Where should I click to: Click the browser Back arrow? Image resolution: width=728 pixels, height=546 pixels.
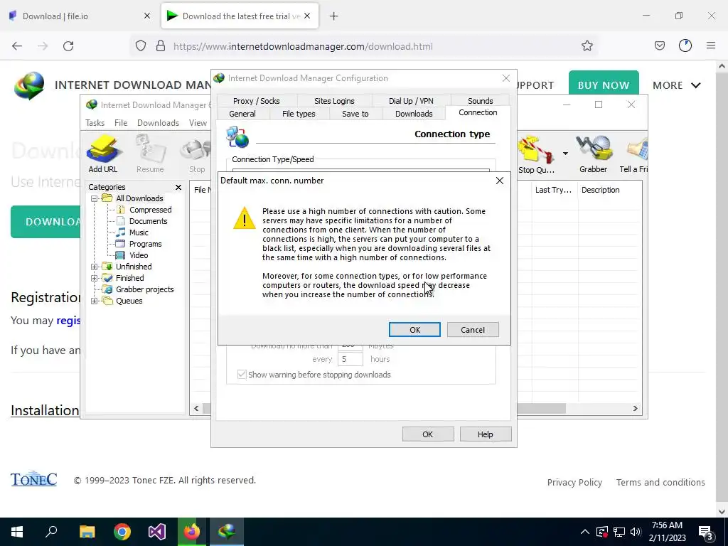pos(17,46)
